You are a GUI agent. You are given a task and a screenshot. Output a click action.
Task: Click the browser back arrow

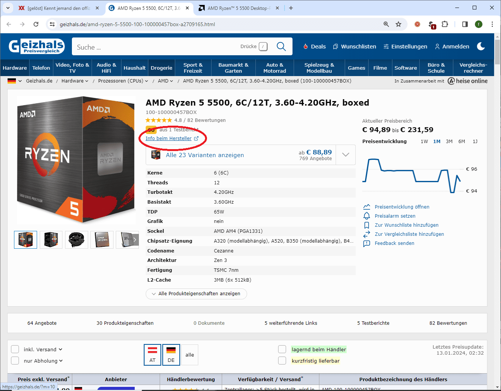click(x=9, y=24)
